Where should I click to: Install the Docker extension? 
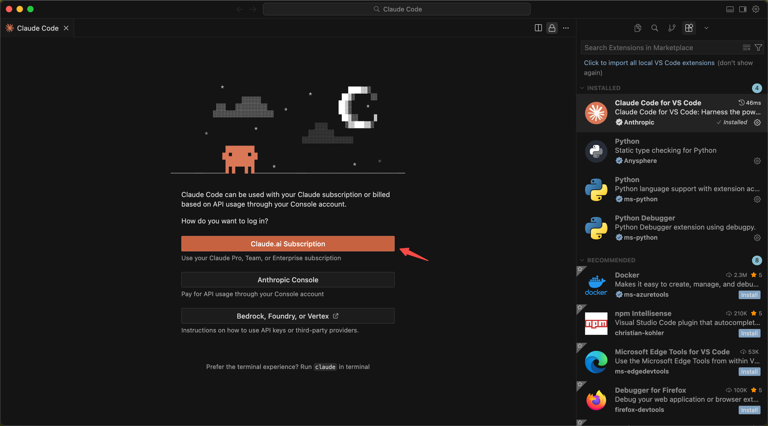tap(749, 295)
